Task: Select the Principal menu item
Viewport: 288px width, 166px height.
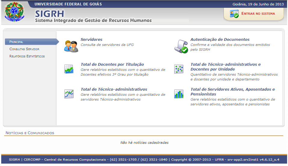Action: 32,42
